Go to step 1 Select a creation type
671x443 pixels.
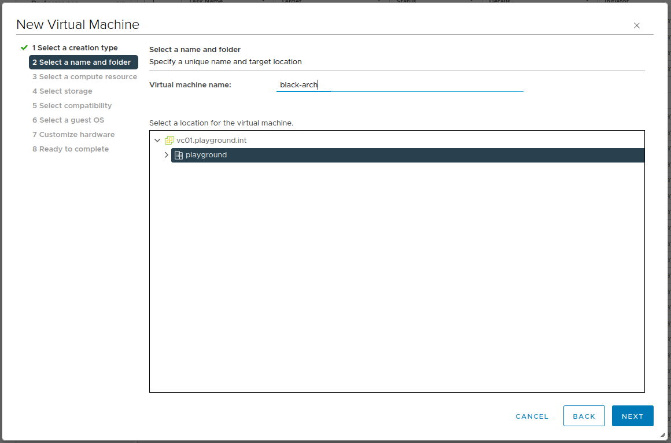pos(75,48)
